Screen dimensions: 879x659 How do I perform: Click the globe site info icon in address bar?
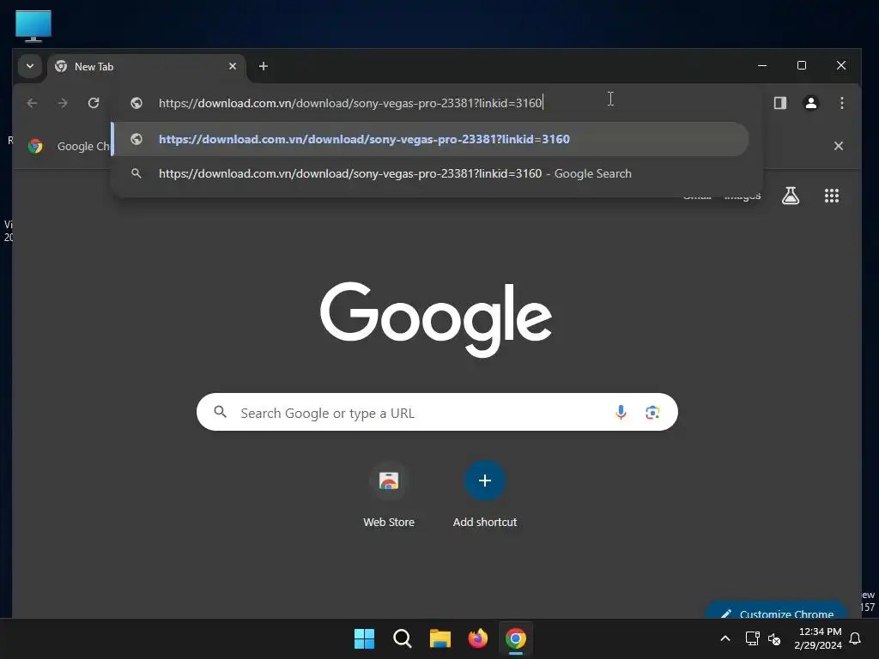pos(136,103)
